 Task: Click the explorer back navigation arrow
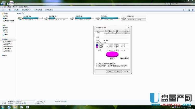3,4
